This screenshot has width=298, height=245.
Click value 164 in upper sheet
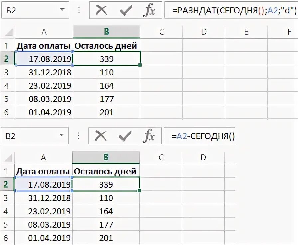point(106,85)
